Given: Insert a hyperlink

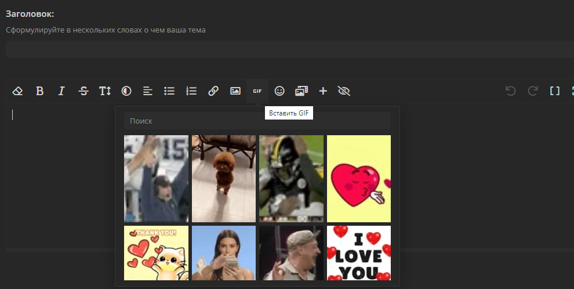Looking at the screenshot, I should 213,91.
